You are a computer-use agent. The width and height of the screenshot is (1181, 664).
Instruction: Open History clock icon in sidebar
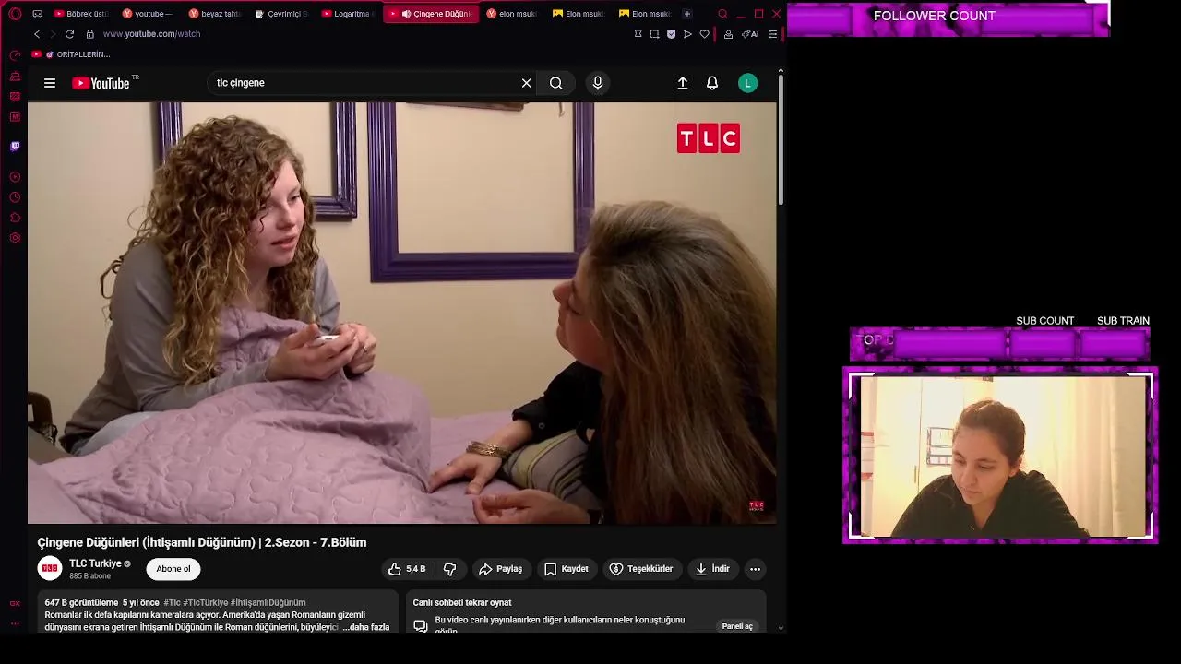click(15, 197)
